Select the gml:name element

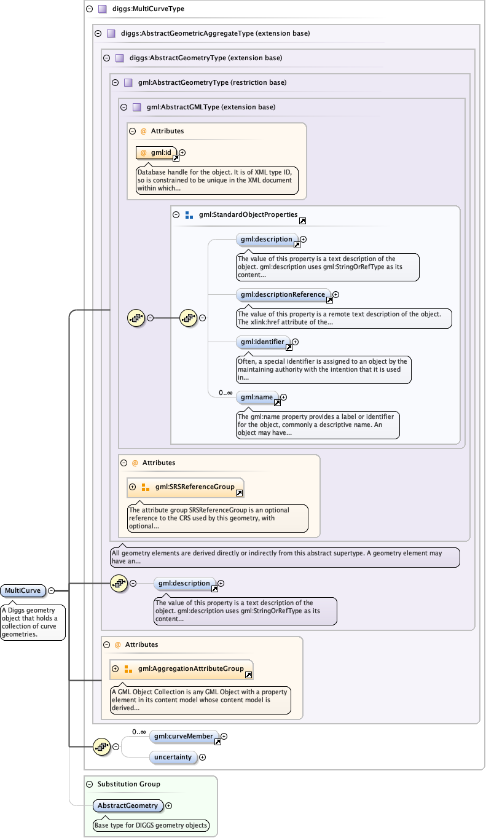tap(256, 397)
